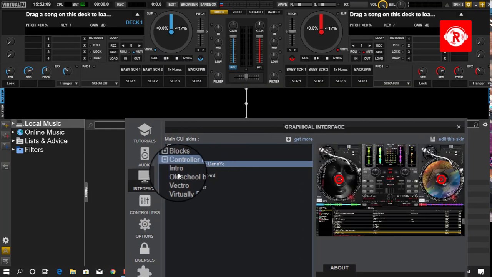The image size is (492, 277).
Task: Expand the Local Music tree node
Action: click(x=13, y=123)
